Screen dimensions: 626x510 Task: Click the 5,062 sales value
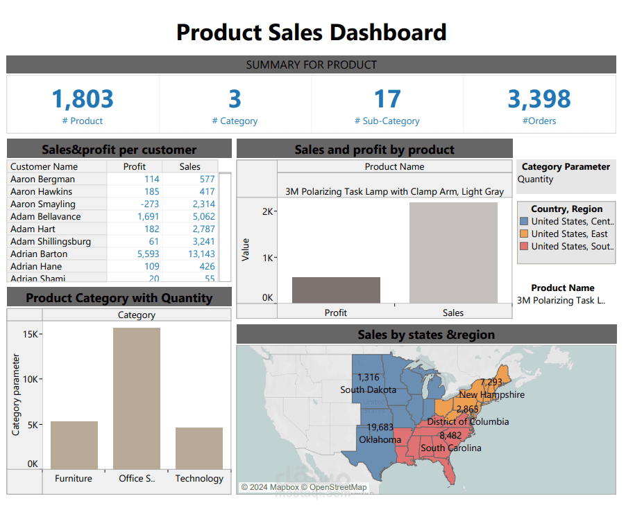coord(203,216)
